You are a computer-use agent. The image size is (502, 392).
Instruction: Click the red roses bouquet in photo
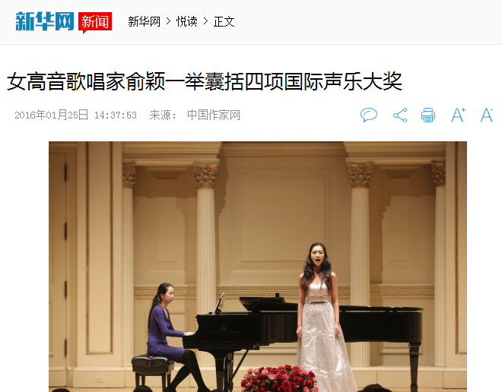279,379
